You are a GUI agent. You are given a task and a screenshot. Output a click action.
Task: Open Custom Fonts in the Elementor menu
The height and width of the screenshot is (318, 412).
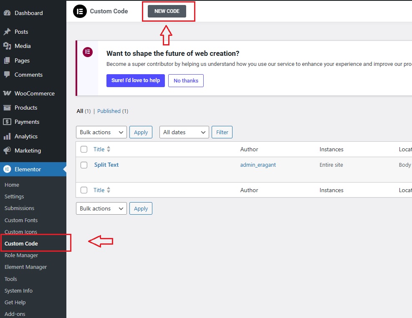pyautogui.click(x=21, y=220)
